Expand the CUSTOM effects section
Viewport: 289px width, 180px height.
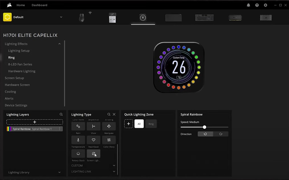[93, 165]
